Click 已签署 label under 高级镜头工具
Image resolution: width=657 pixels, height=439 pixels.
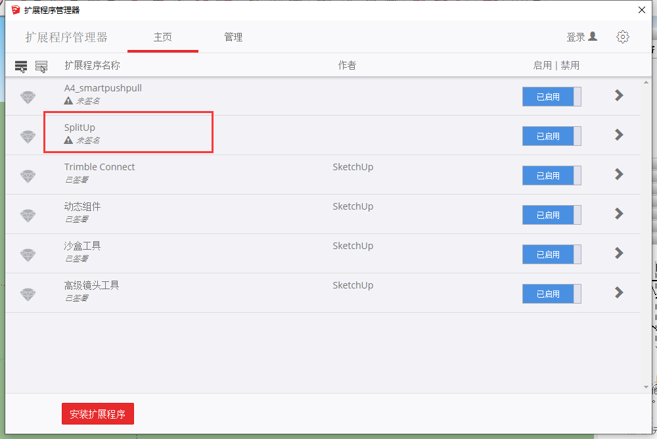click(77, 298)
